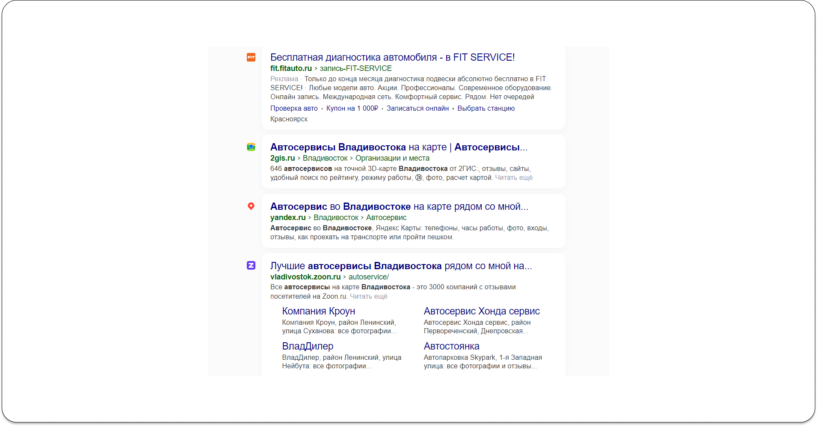This screenshot has height=426, width=817.
Task: Click the «Владивосток» breadcrumb under 2gis.ru
Action: pyautogui.click(x=325, y=158)
